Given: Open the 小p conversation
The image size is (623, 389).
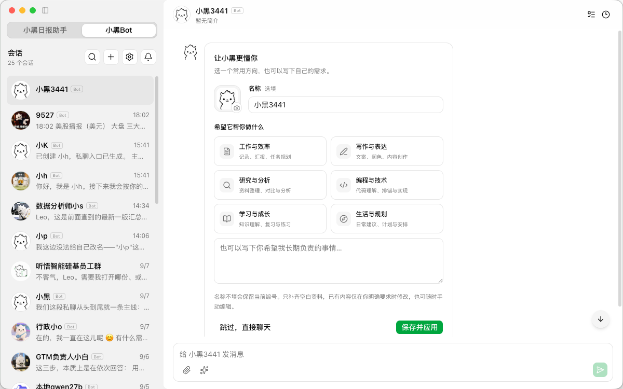Looking at the screenshot, I should (x=80, y=241).
